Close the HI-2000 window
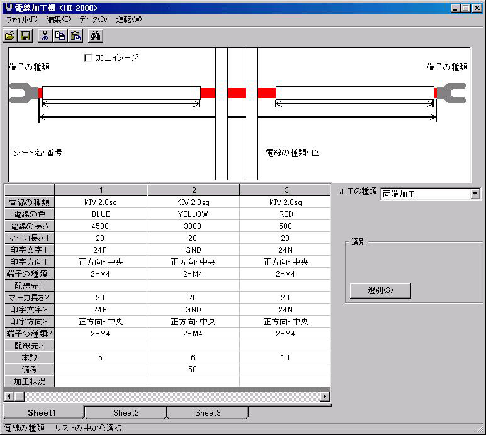Viewport: 486px width, 435px height. (x=477, y=8)
